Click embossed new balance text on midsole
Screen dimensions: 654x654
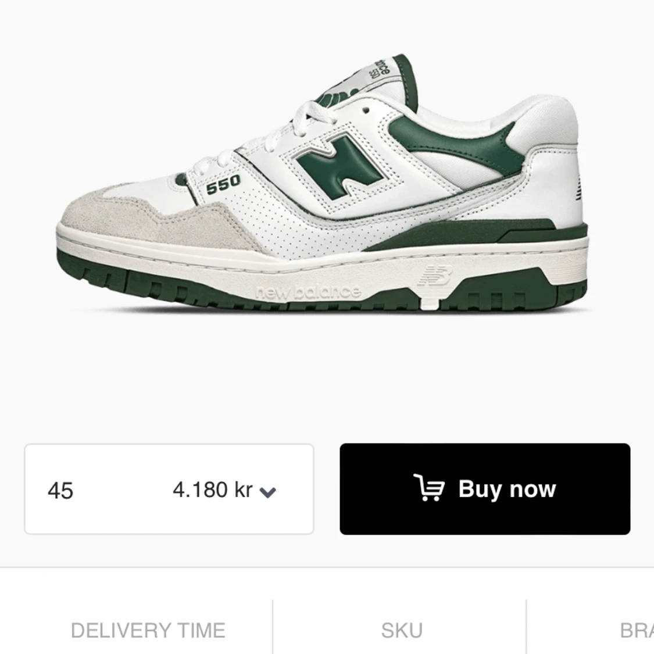[308, 292]
